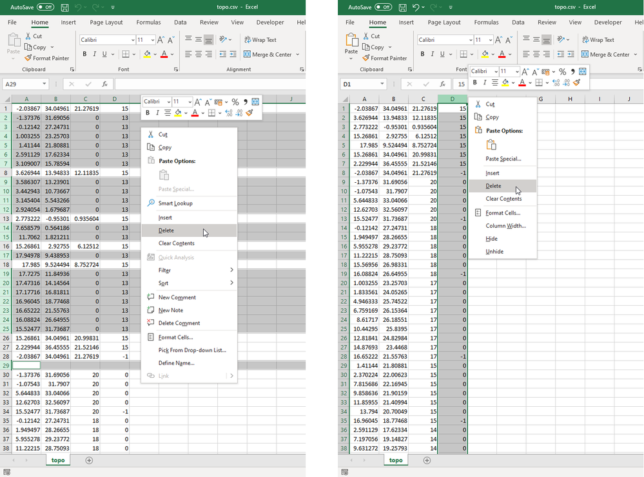
Task: Toggle Wrap Text for selected cells
Action: pos(261,39)
